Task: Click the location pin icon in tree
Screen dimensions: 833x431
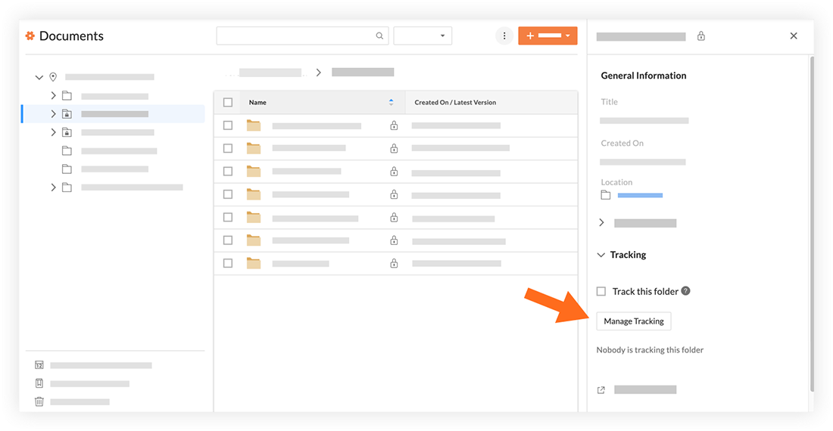Action: tap(53, 77)
